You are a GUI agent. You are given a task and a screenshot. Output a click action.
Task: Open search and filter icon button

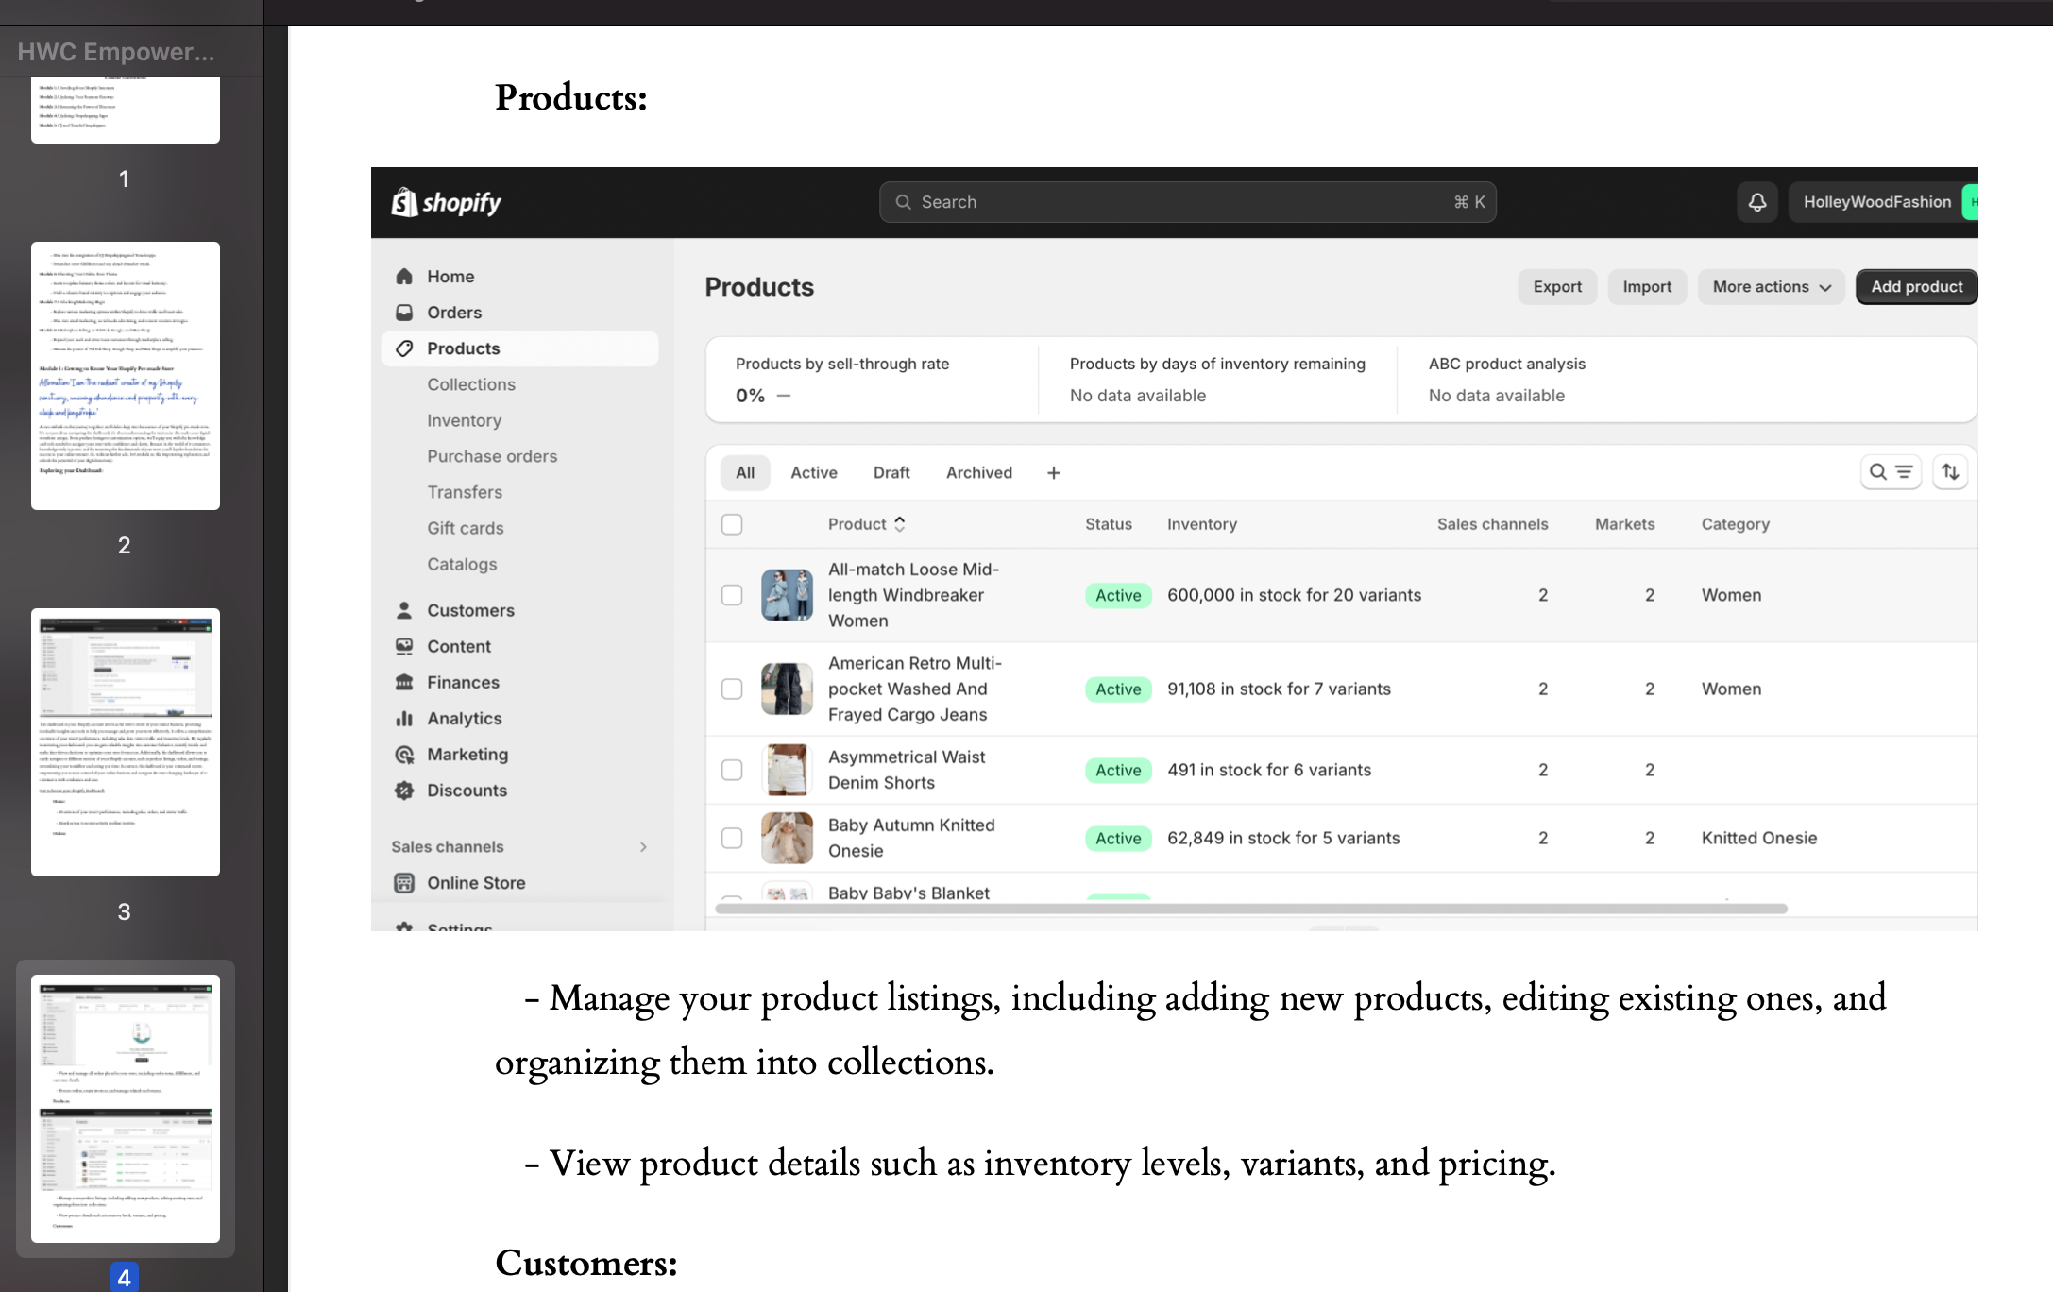point(1891,472)
